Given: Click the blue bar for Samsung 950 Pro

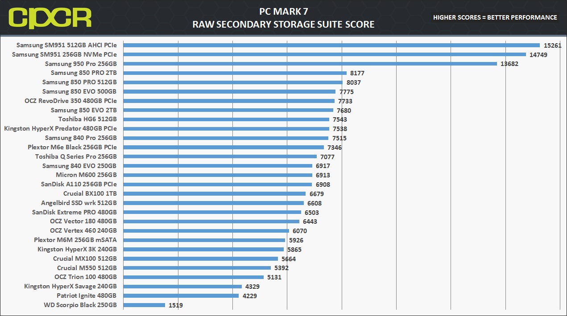Looking at the screenshot, I should tap(310, 64).
